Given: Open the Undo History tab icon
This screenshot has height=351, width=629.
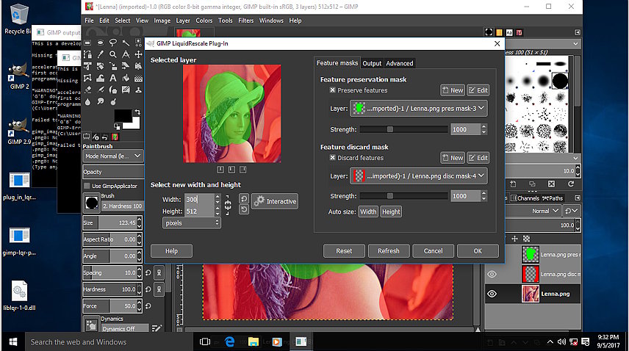Looking at the screenshot, I should click(105, 137).
